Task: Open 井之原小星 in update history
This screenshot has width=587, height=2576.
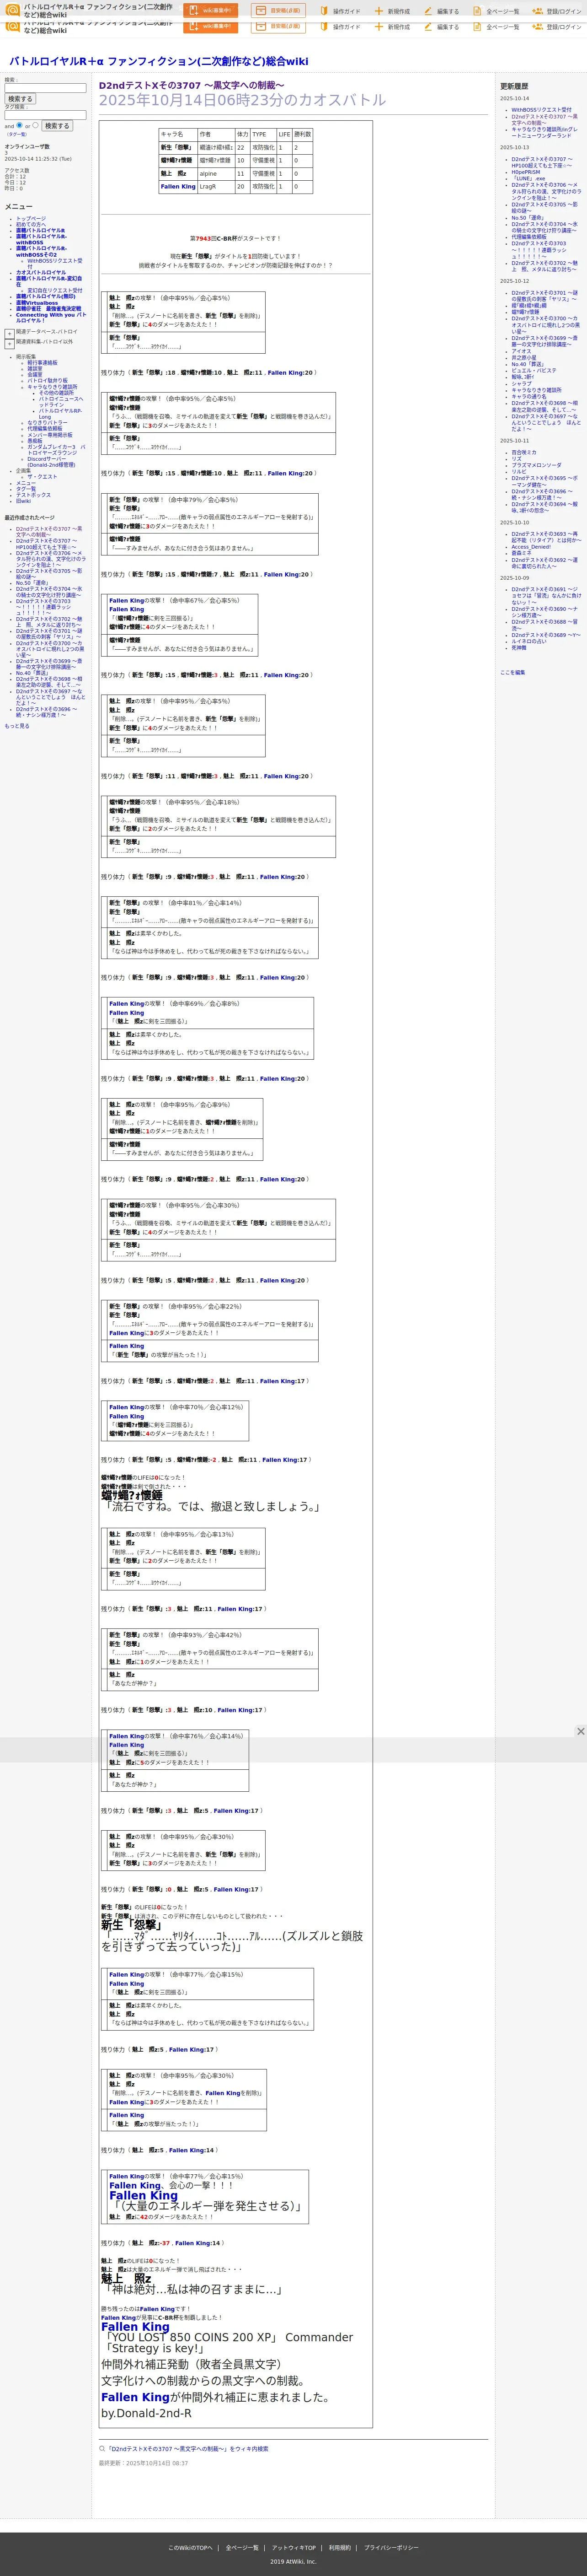Action: click(x=524, y=357)
